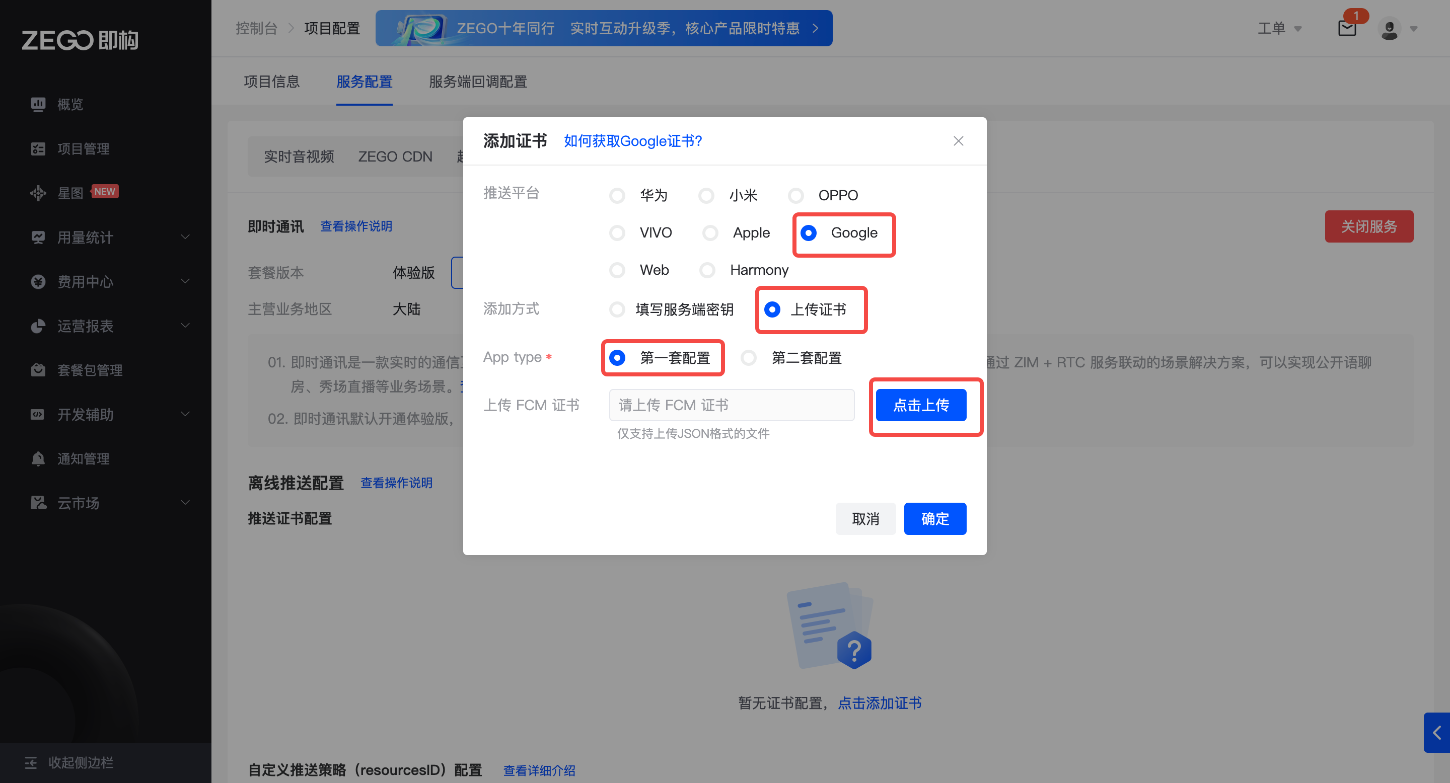
Task: Open 查看操作说明 next to 即时通讯
Action: tap(356, 226)
